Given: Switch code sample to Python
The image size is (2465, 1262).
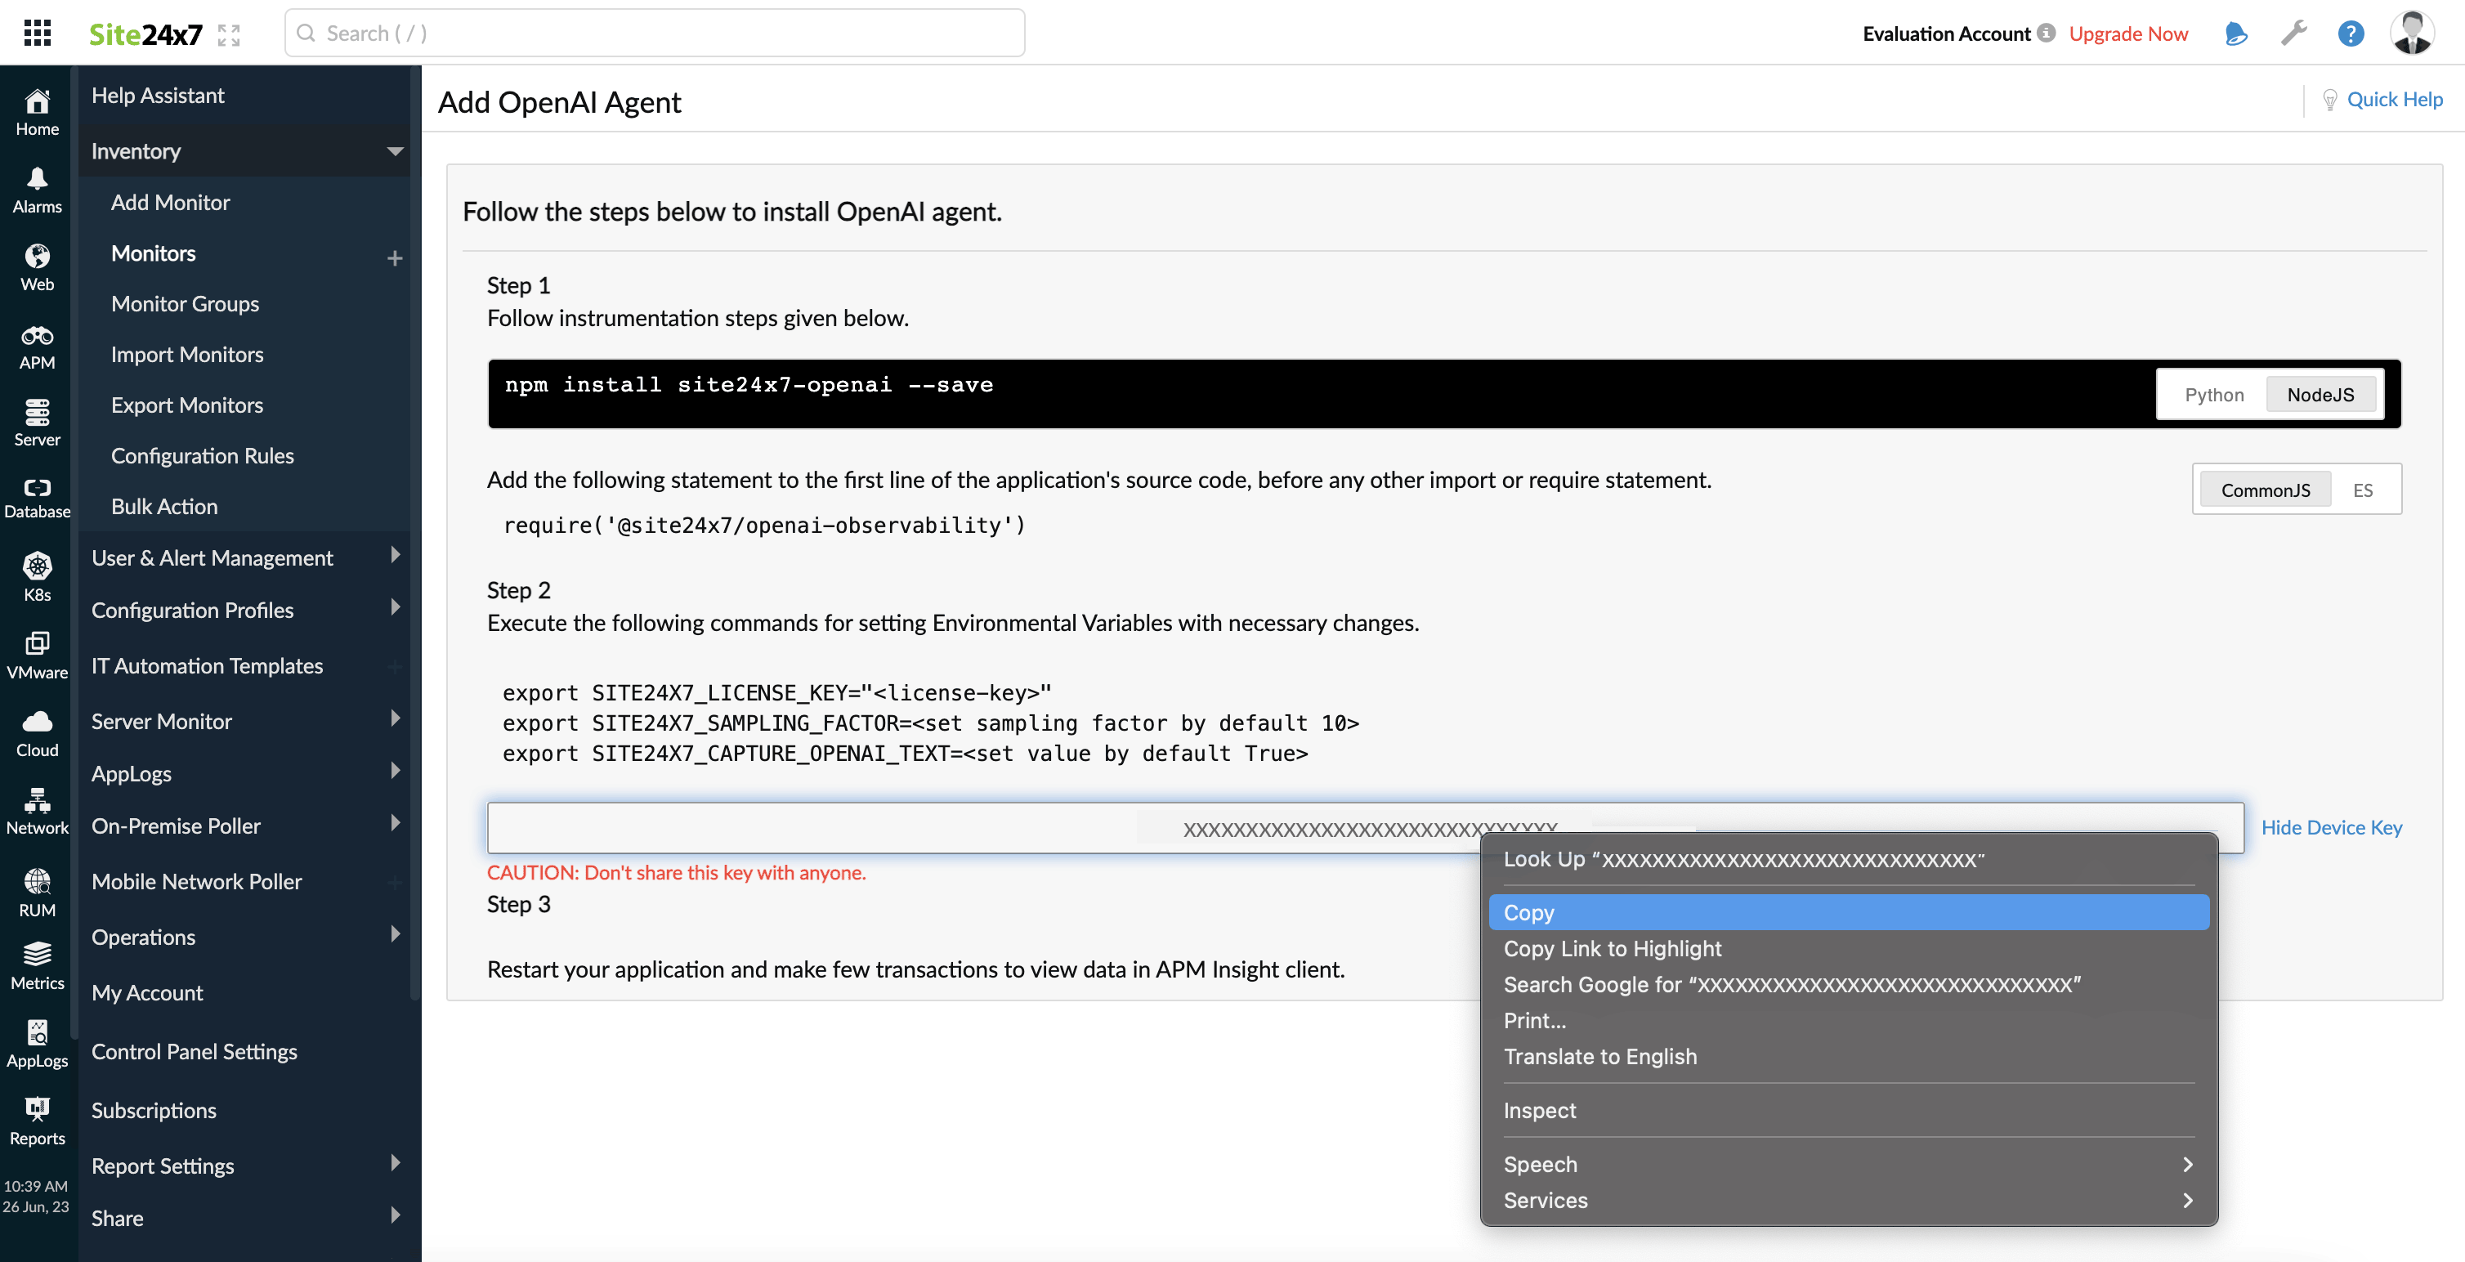Looking at the screenshot, I should tap(2213, 394).
